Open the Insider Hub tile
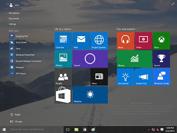 pyautogui.click(x=143, y=77)
